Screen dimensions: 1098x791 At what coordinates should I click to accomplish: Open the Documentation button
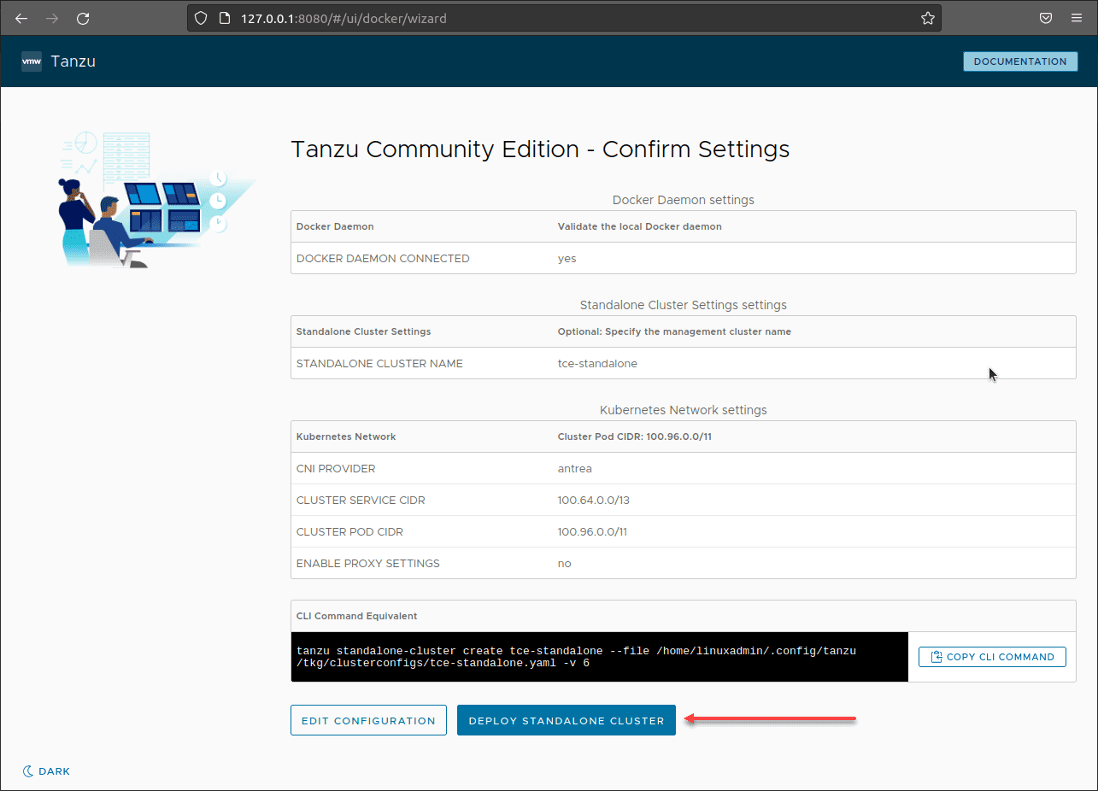tap(1020, 62)
